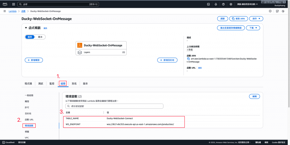Screen dimensions: 290x145
Task: Click the AWS logo home icon
Action: [x=5, y=4]
